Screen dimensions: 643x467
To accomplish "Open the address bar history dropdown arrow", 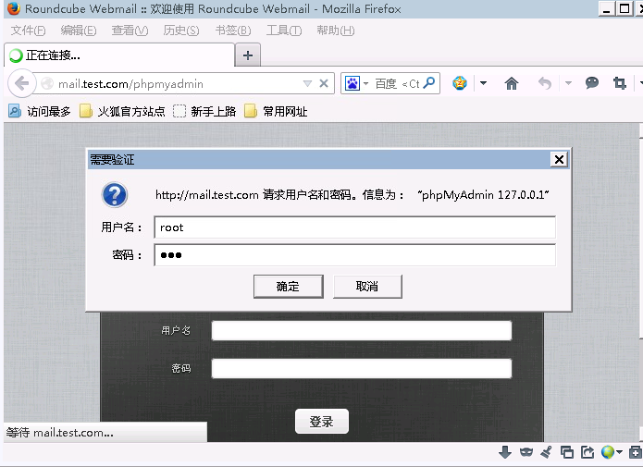I will point(307,83).
